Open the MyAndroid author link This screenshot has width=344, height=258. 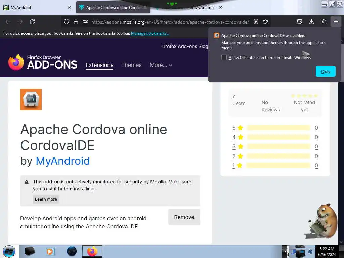click(x=63, y=161)
